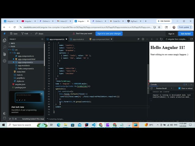Click the Prettier format icon
The image size is (195, 146).
[x=138, y=39]
